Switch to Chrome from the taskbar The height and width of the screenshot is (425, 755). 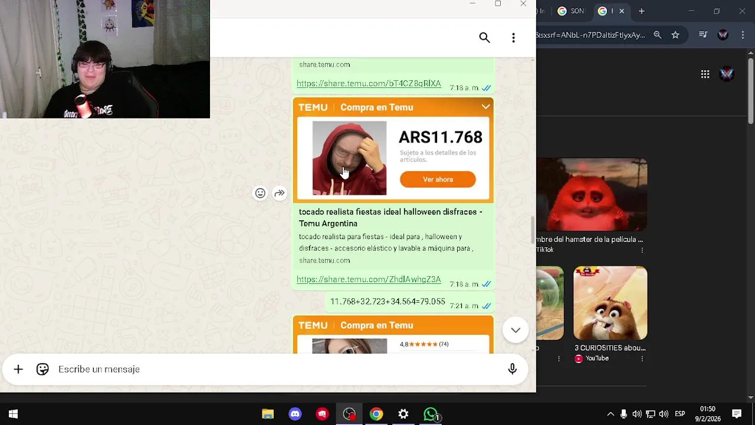[376, 414]
